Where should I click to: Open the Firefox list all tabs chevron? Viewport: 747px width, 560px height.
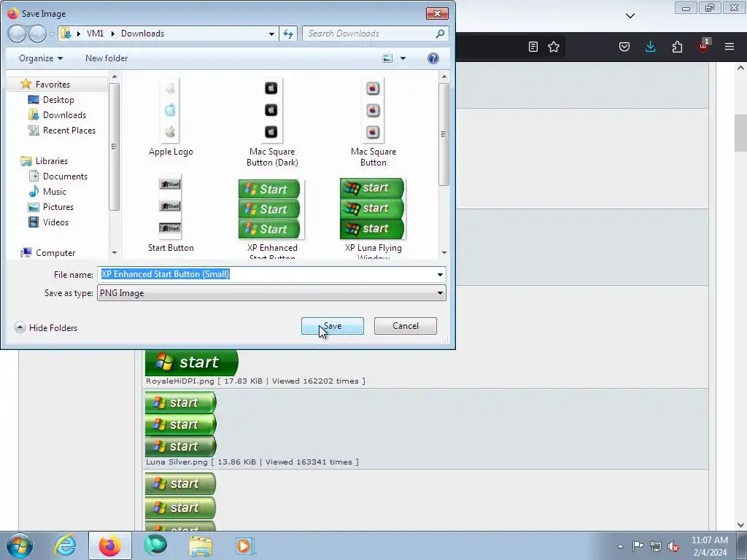click(630, 16)
